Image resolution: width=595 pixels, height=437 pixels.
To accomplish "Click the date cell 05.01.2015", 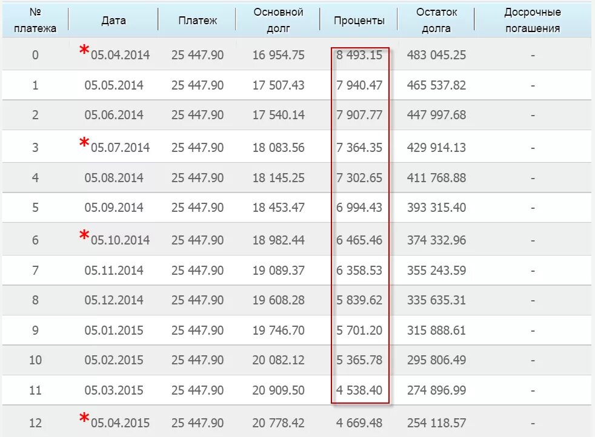I will click(114, 330).
